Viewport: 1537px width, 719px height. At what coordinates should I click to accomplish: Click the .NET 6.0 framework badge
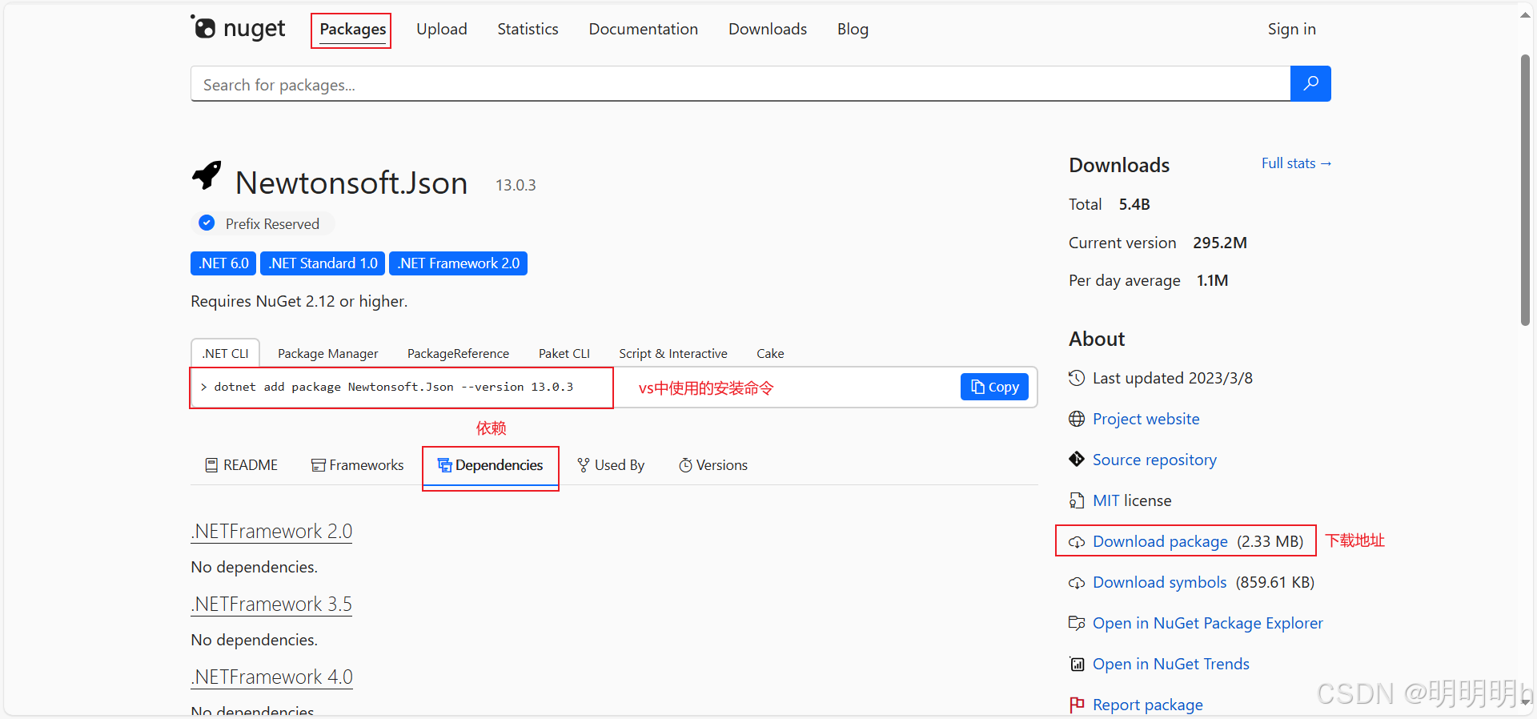[223, 263]
